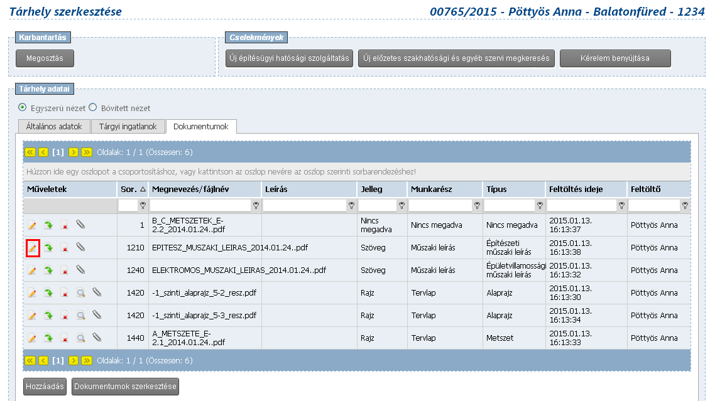710x401 pixels.
Task: Edit -1_szinti_alaprajz_5-3_resz.pdf with pencil icon
Action: 32,316
